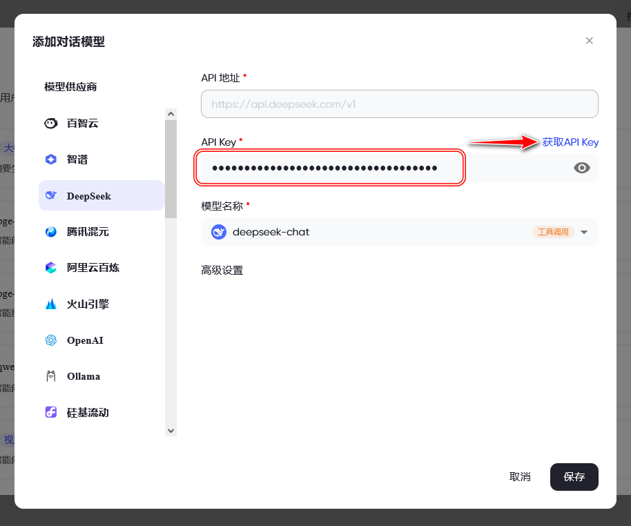Expand the 高级设置 section
Viewport: 631px width, 526px height.
[x=222, y=270]
